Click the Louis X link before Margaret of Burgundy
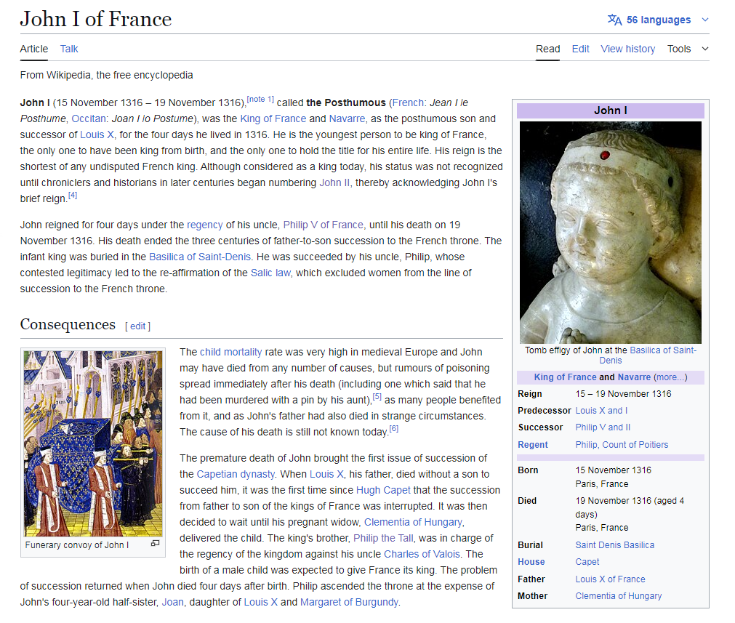The image size is (735, 623). click(x=260, y=602)
